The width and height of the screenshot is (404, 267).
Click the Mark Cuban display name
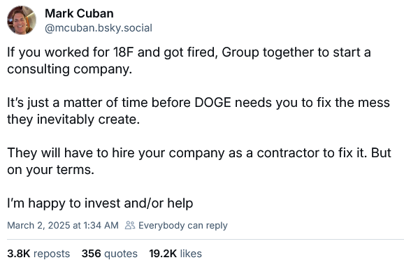click(x=79, y=13)
